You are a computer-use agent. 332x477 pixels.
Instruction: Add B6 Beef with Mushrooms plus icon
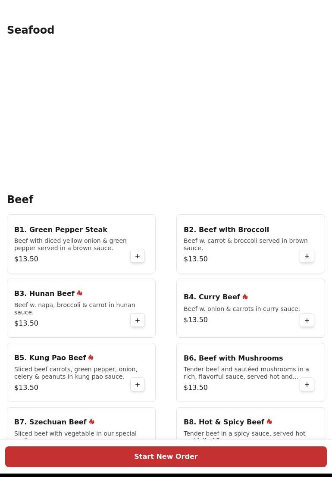click(x=307, y=385)
